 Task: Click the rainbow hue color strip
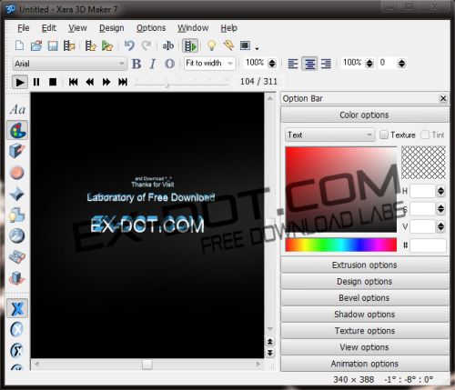(340, 245)
